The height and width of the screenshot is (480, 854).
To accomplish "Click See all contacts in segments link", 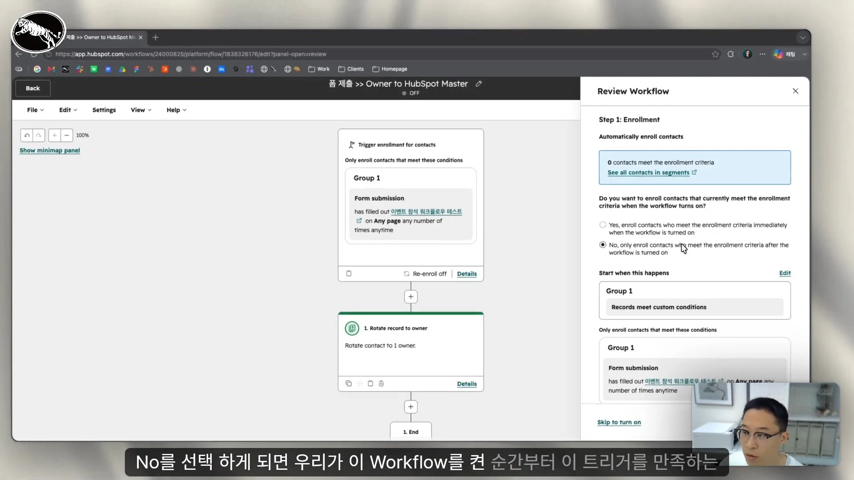I will (649, 172).
